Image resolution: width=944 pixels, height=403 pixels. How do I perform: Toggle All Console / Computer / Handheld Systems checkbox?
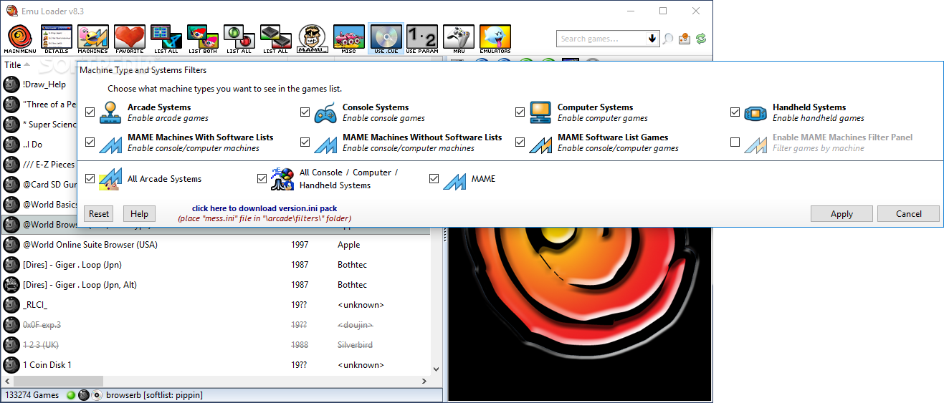point(262,178)
